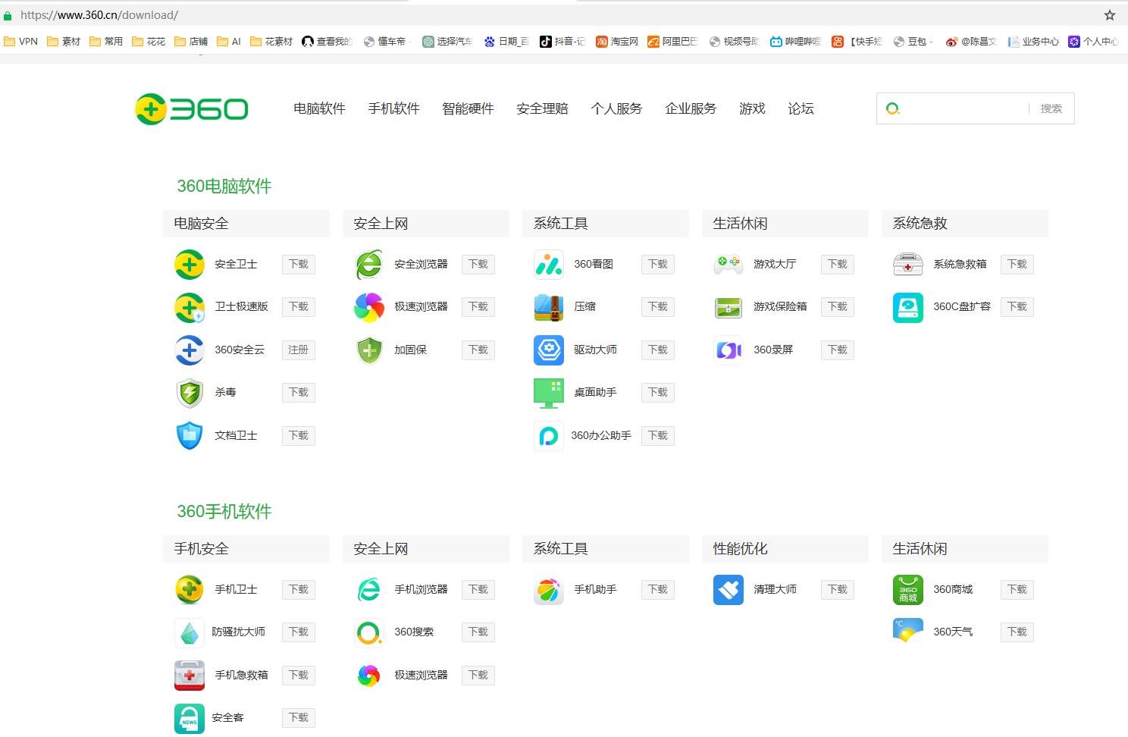Click the 系统急救箱 text link

[960, 264]
